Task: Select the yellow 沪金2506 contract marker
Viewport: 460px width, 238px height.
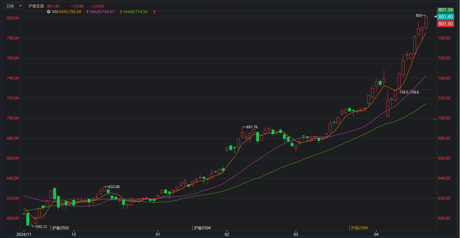Action: pos(359,228)
